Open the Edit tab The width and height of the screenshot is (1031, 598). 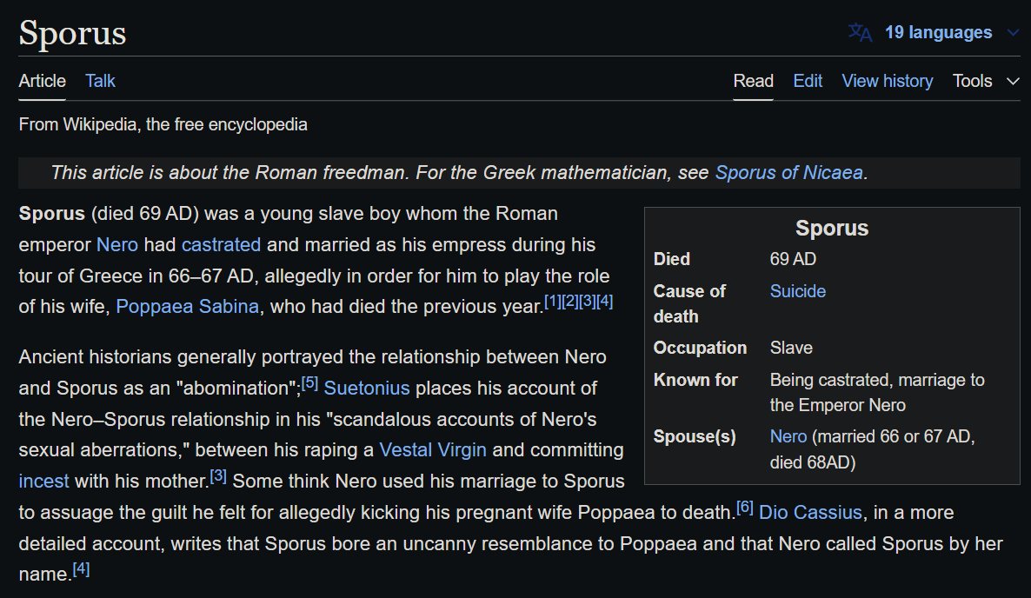point(808,81)
